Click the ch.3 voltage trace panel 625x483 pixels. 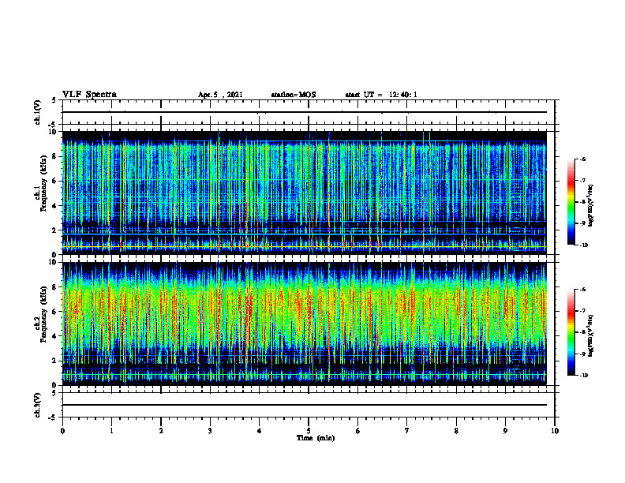click(309, 405)
